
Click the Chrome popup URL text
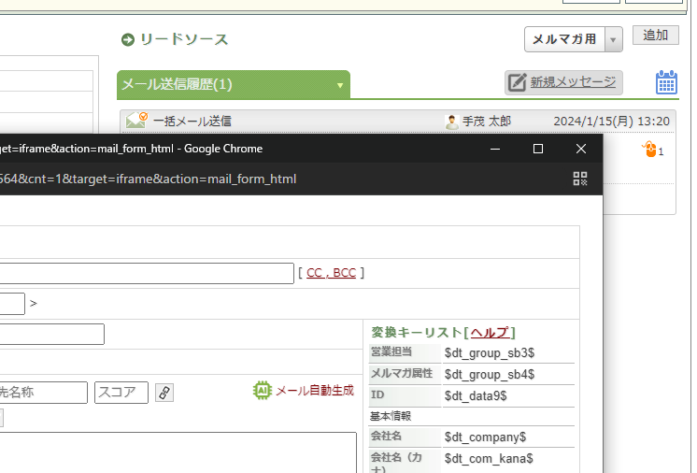click(x=148, y=179)
